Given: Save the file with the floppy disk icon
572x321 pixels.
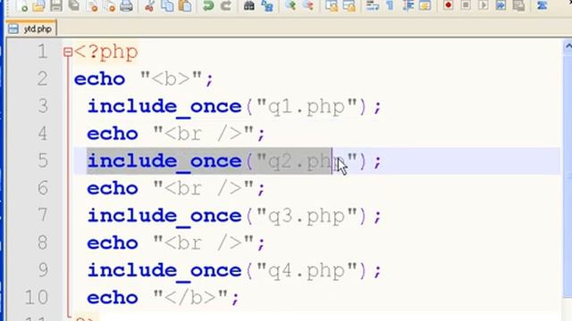Looking at the screenshot, I should click(55, 5).
